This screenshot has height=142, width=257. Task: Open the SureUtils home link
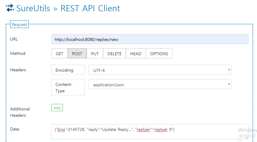click(x=34, y=8)
